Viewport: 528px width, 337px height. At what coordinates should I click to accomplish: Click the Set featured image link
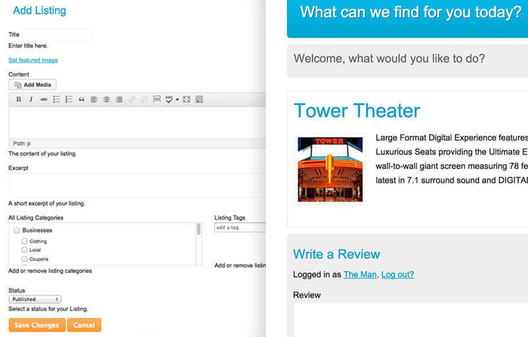tap(33, 60)
